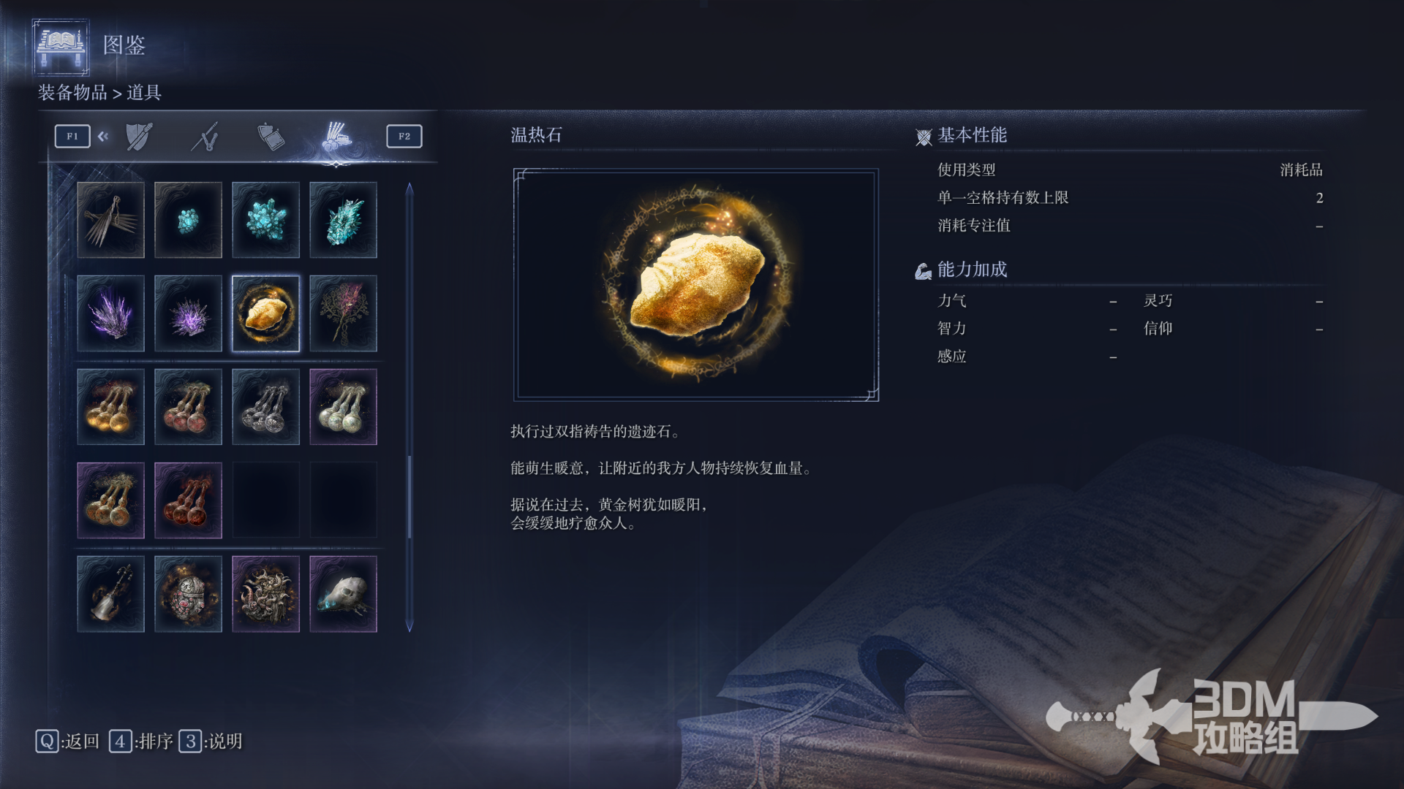Click the F1 previous category button
Screen dimensions: 1404x789
click(x=72, y=136)
